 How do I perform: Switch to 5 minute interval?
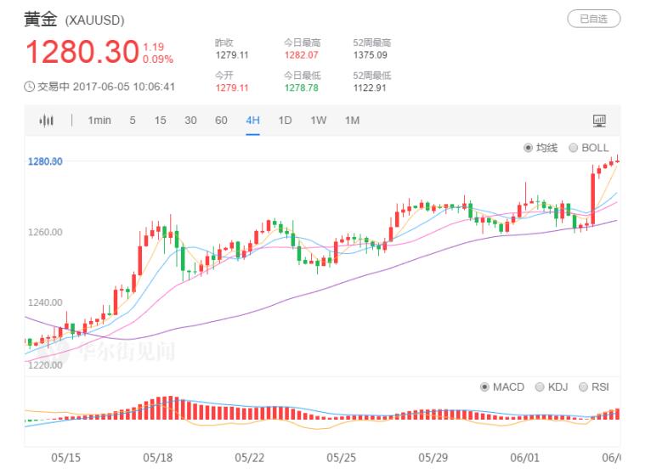click(133, 121)
